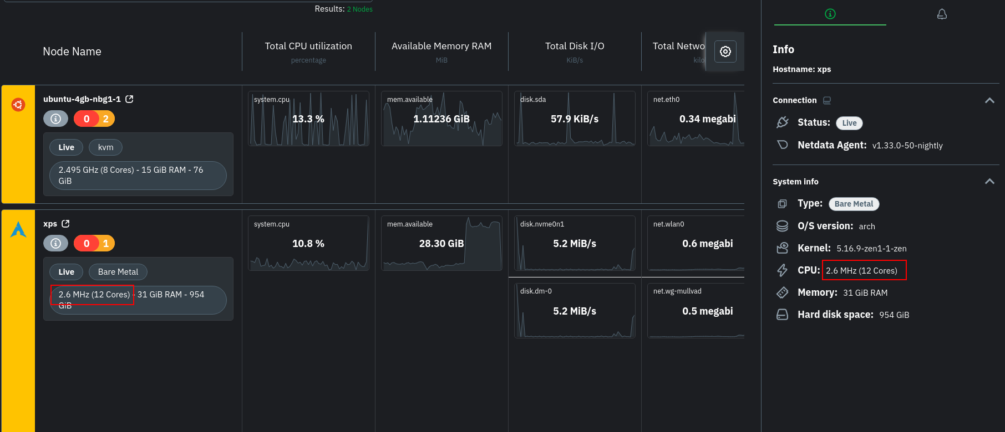This screenshot has height=432, width=1005.
Task: Open xps node external link icon
Action: point(65,224)
